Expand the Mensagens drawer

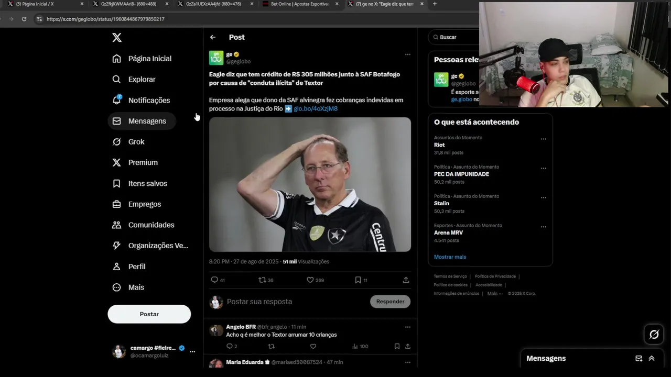click(x=652, y=359)
